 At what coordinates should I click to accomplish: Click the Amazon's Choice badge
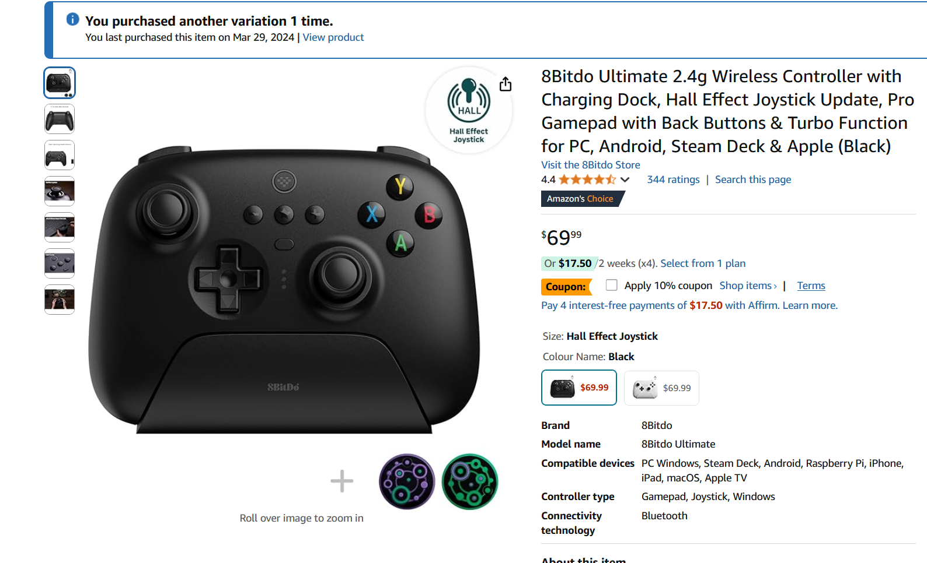click(582, 199)
